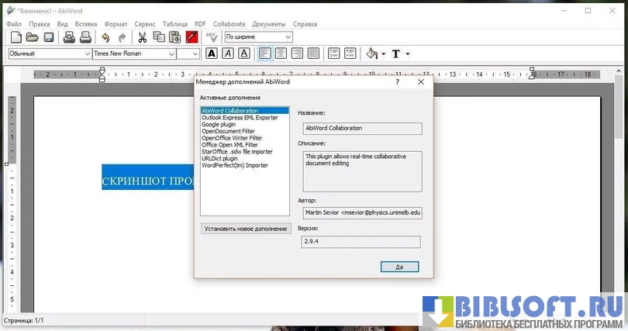
Task: Toggle bold text formatting
Action: pyautogui.click(x=212, y=53)
